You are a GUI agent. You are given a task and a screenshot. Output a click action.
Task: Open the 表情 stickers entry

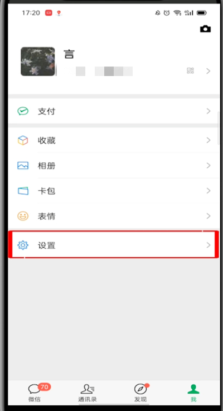[114, 216]
